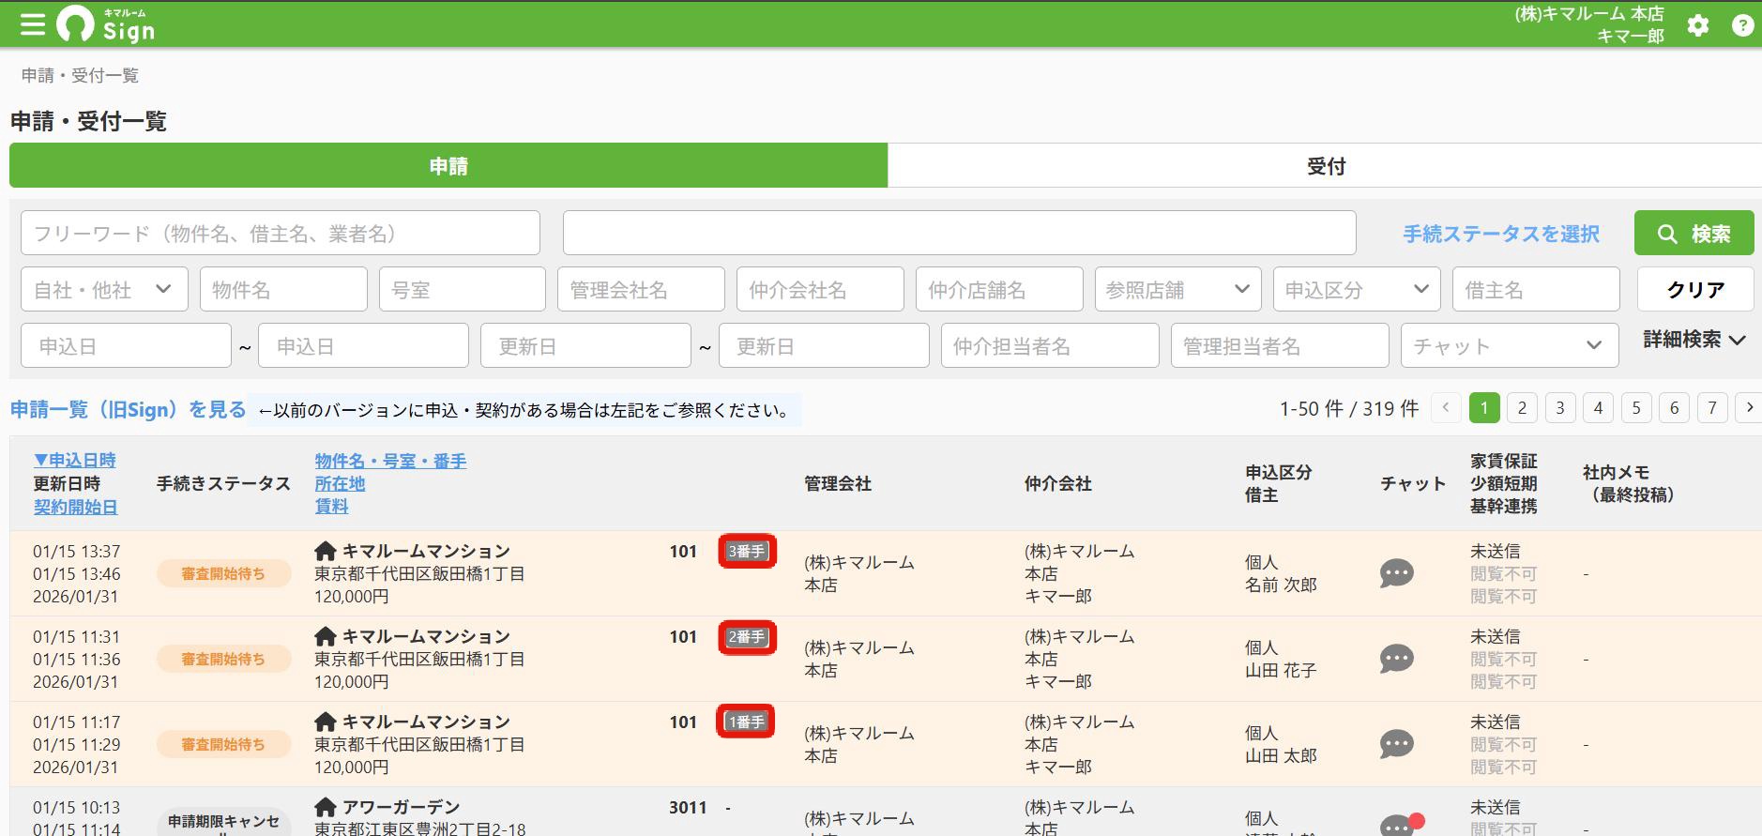
Task: Switch to the 受付 tab
Action: pyautogui.click(x=1325, y=166)
